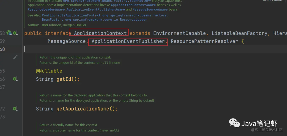The image size is (287, 136).
Task: Place the cursor on the getId method name
Action: click(64, 79)
